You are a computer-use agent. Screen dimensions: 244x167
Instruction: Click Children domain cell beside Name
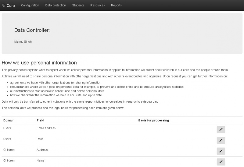pos(9,161)
